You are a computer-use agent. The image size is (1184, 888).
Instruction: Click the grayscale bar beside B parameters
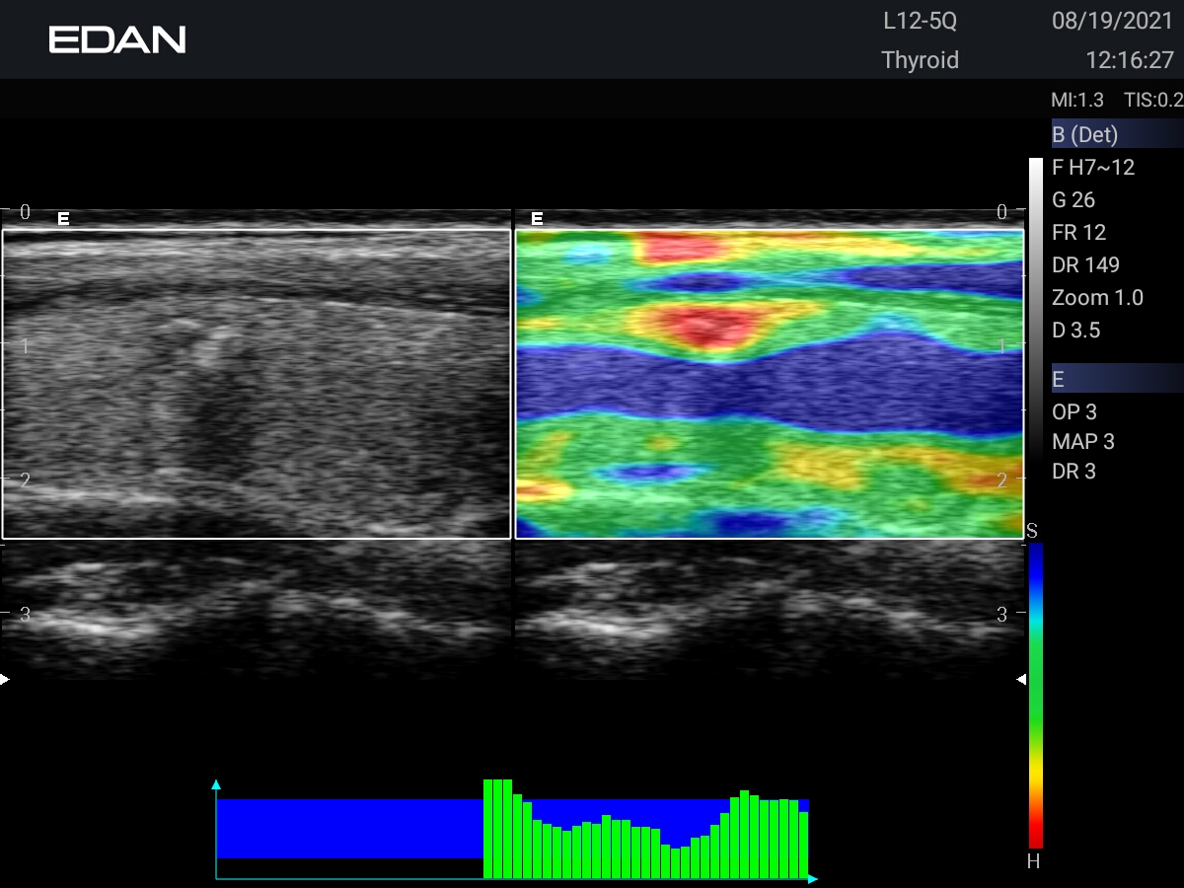coord(1035,296)
